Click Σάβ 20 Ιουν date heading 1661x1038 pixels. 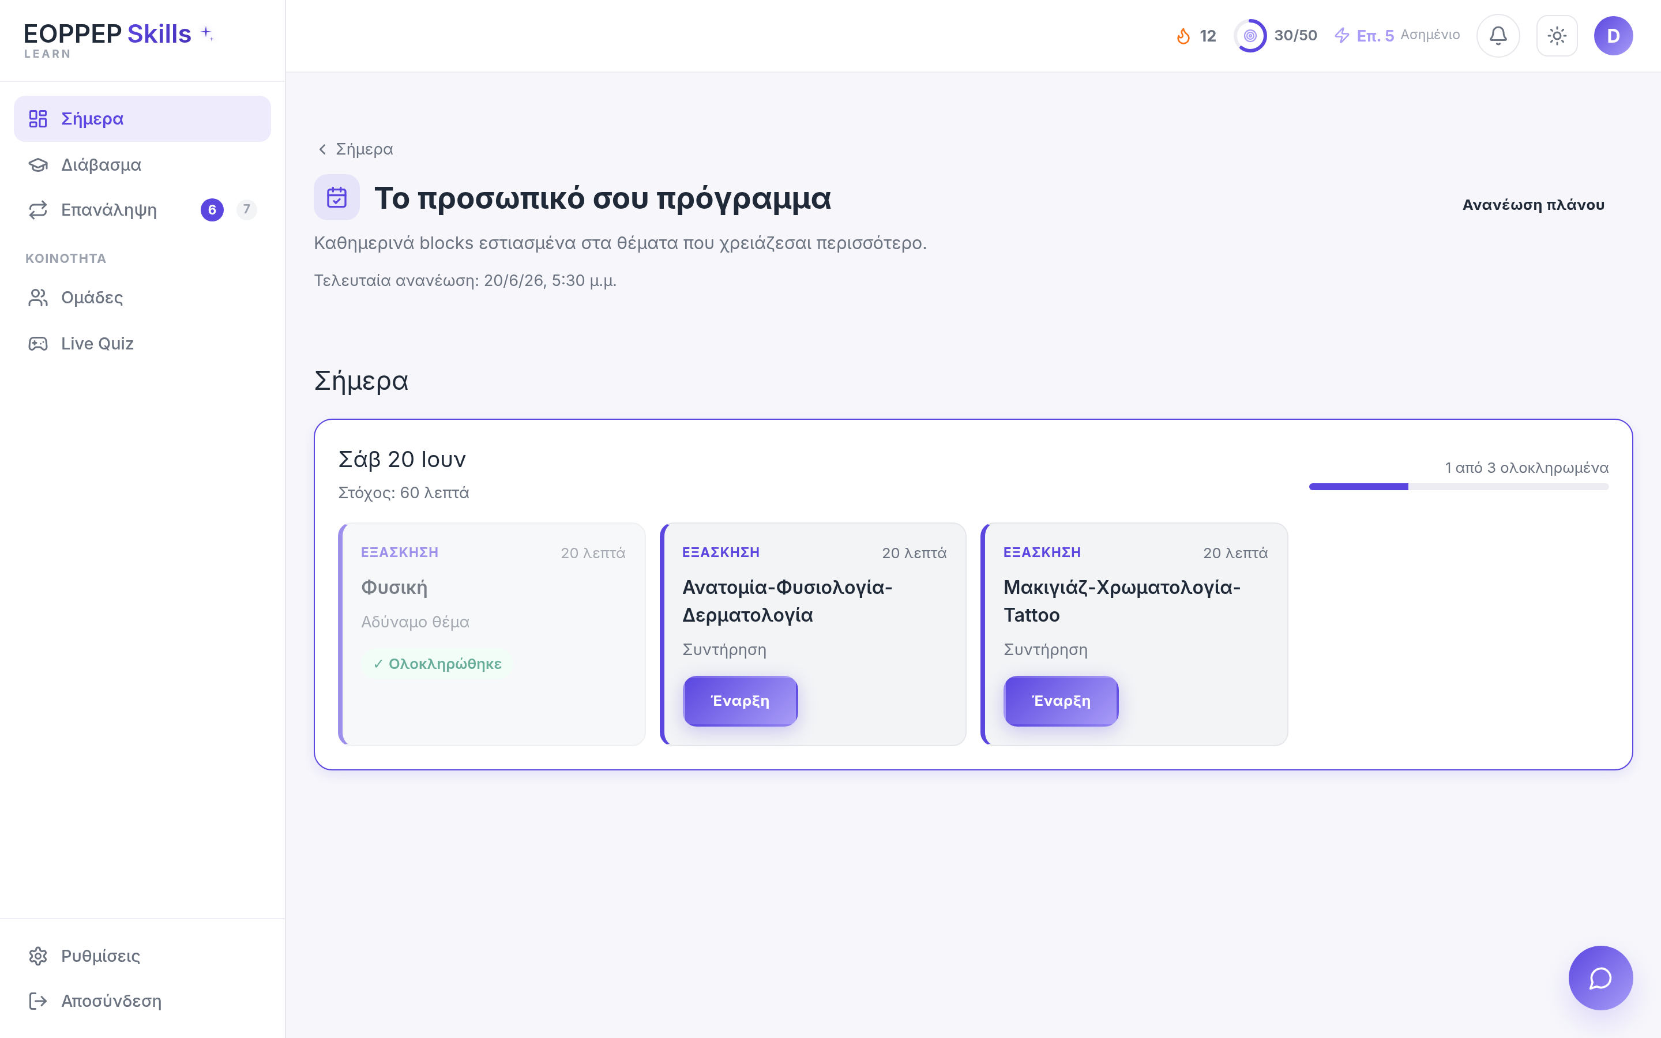401,459
